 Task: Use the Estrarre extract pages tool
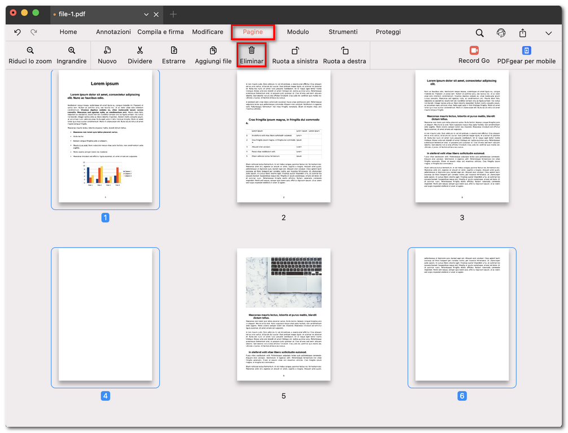tap(173, 55)
